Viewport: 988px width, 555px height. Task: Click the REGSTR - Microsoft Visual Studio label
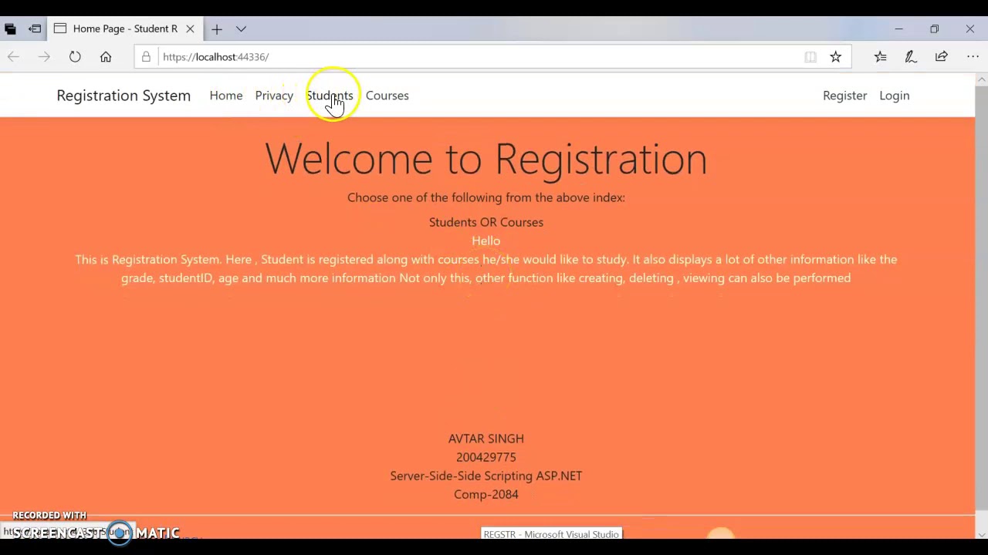pyautogui.click(x=551, y=534)
